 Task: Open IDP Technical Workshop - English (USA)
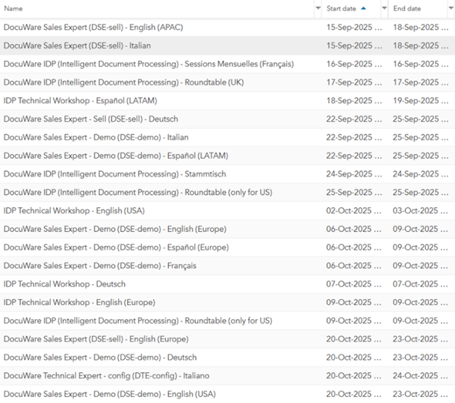click(x=74, y=211)
